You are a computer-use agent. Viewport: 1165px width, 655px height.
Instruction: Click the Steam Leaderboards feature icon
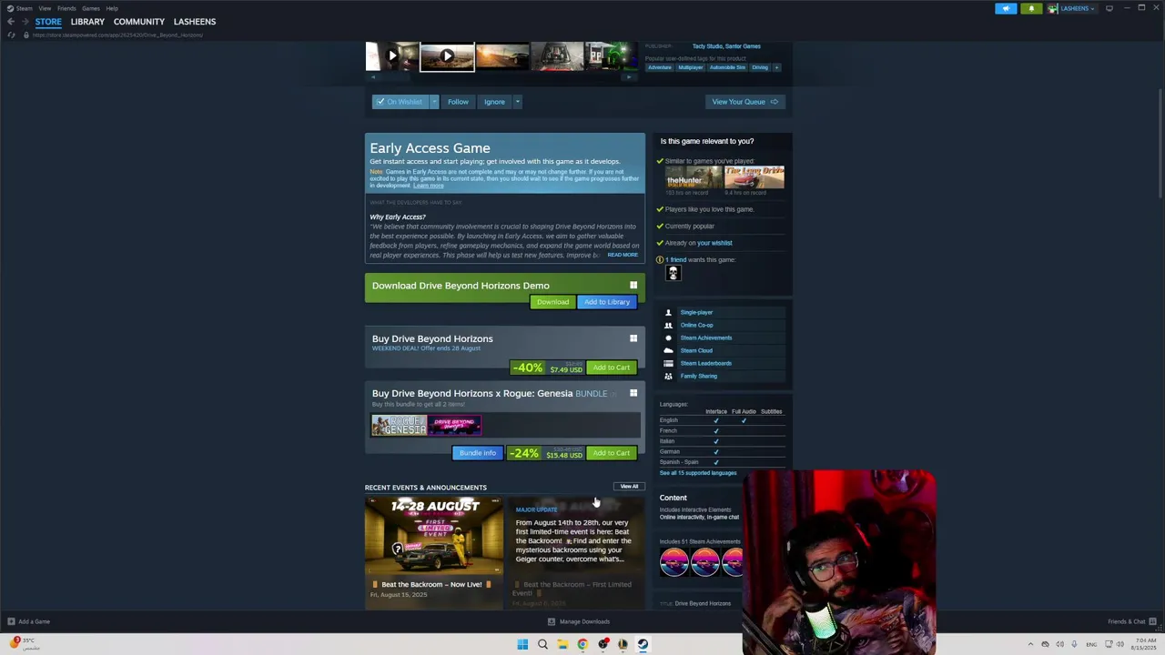click(668, 363)
